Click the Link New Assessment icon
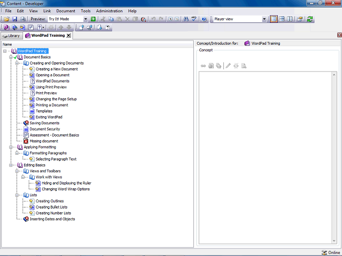 (x=31, y=27)
